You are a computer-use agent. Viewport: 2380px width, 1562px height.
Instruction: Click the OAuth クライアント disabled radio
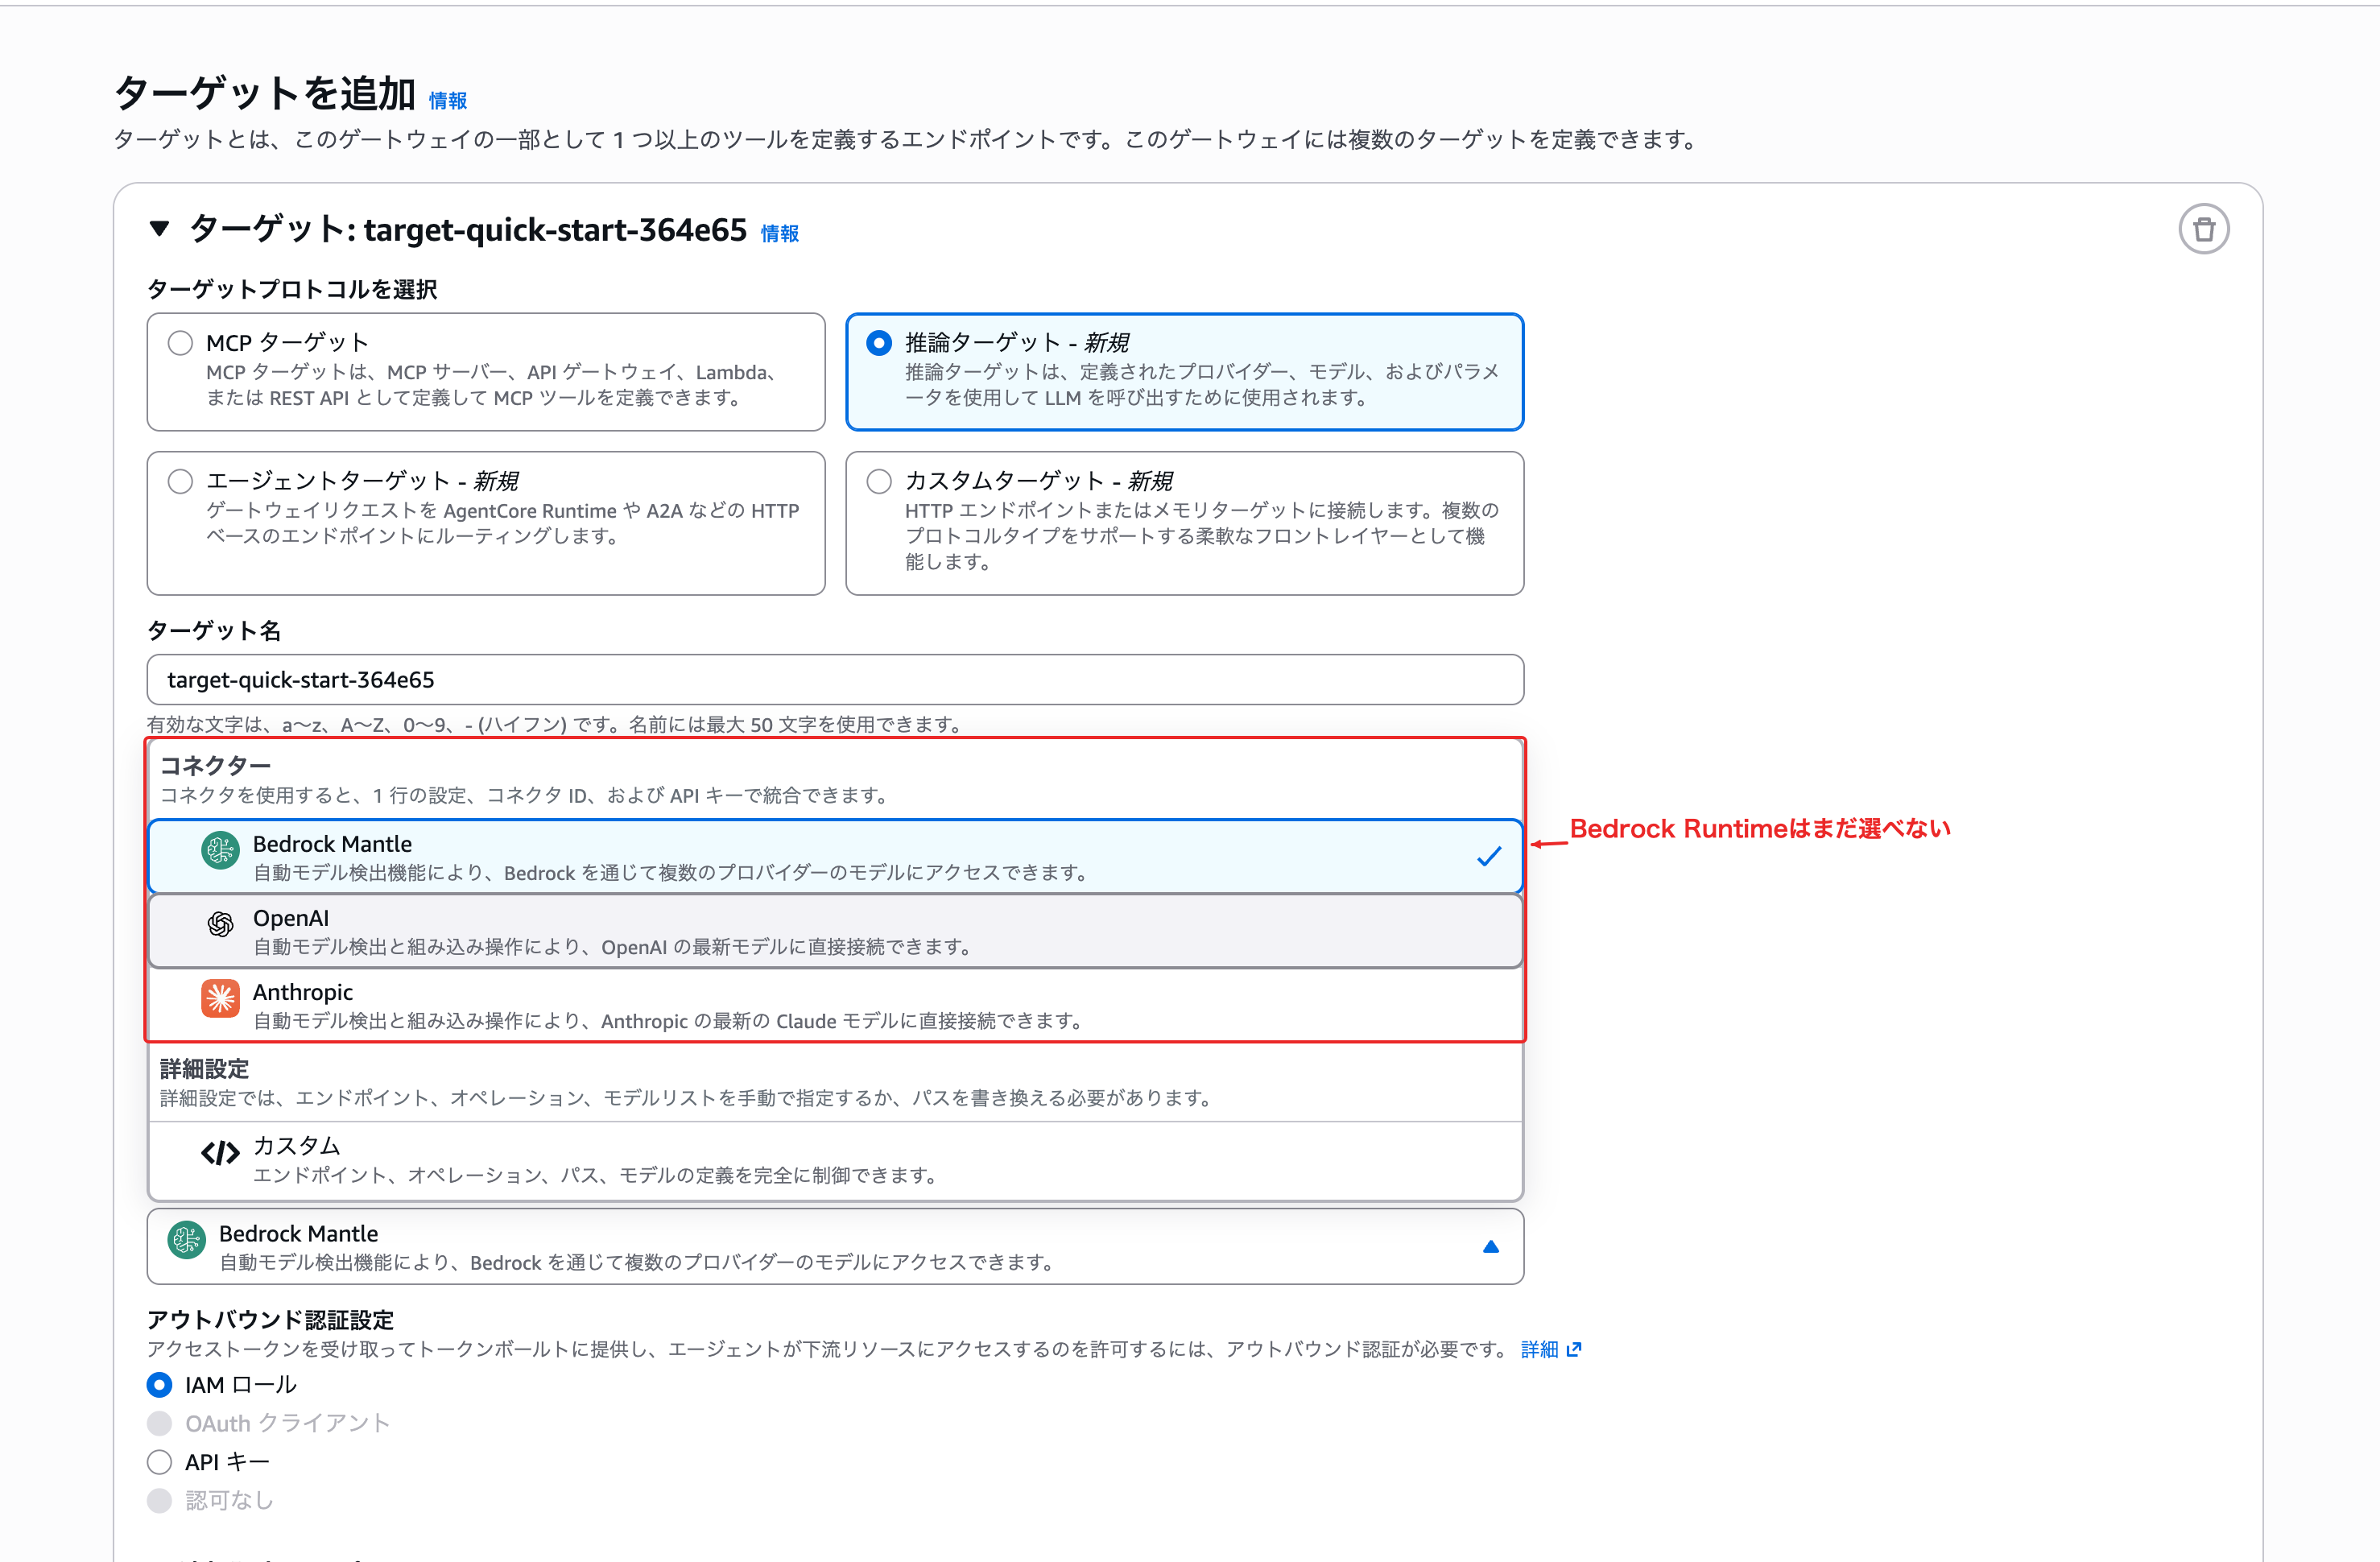point(159,1423)
